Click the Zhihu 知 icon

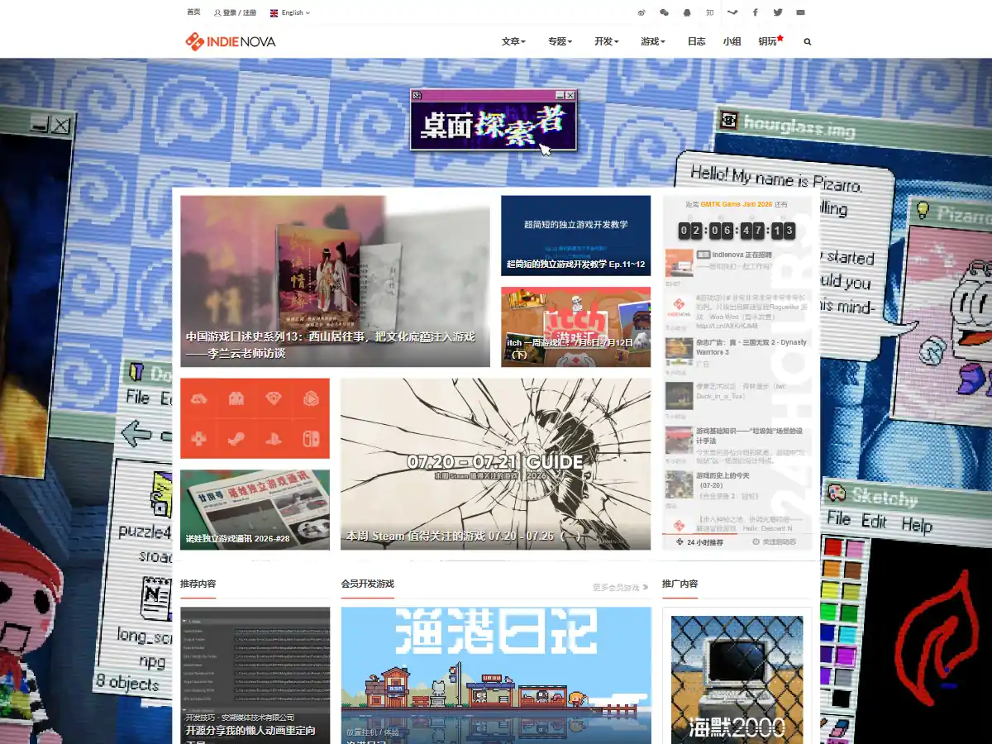click(x=709, y=12)
